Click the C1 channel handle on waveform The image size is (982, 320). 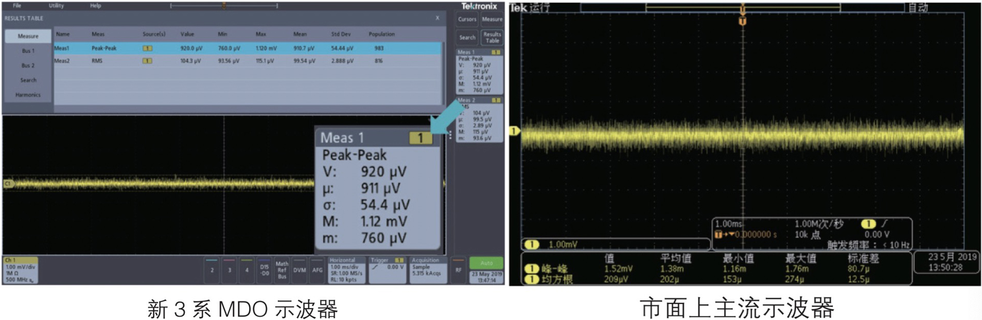(8, 183)
